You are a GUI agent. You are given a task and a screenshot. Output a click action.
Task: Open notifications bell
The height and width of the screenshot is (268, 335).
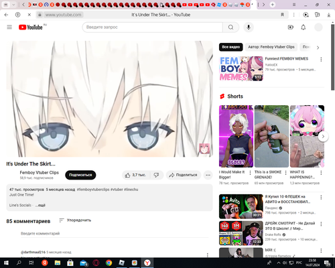(304, 27)
